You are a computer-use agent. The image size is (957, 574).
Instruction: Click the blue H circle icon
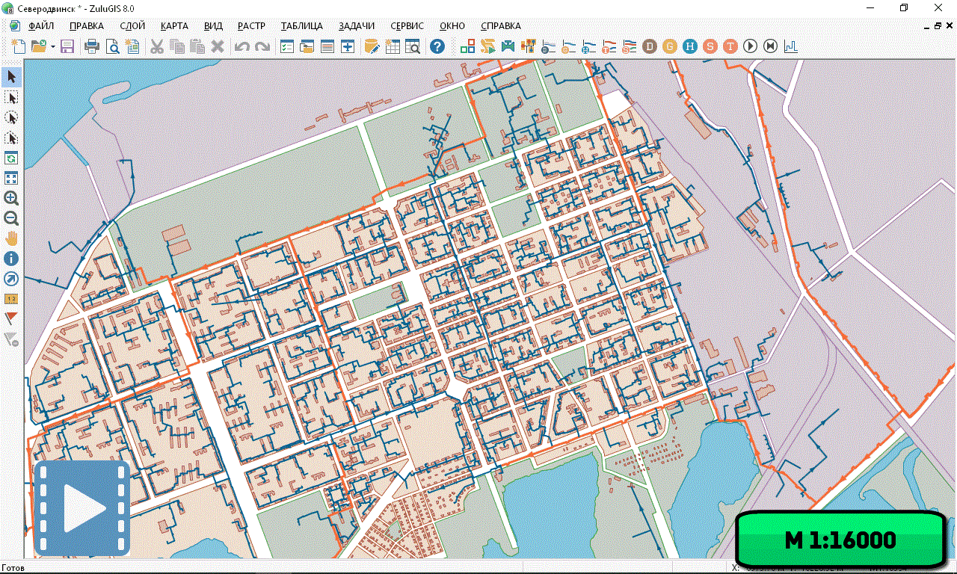(x=690, y=46)
